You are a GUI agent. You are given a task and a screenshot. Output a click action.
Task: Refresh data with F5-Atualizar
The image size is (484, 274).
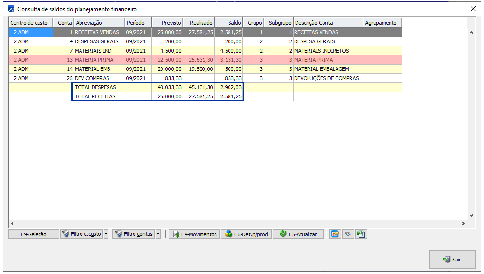298,234
